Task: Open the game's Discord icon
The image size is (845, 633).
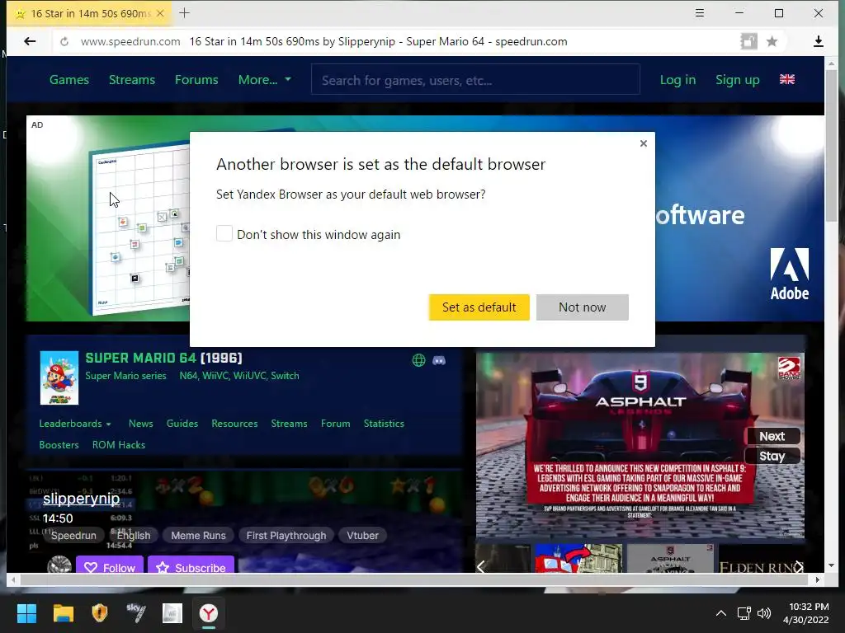Action: pyautogui.click(x=439, y=360)
